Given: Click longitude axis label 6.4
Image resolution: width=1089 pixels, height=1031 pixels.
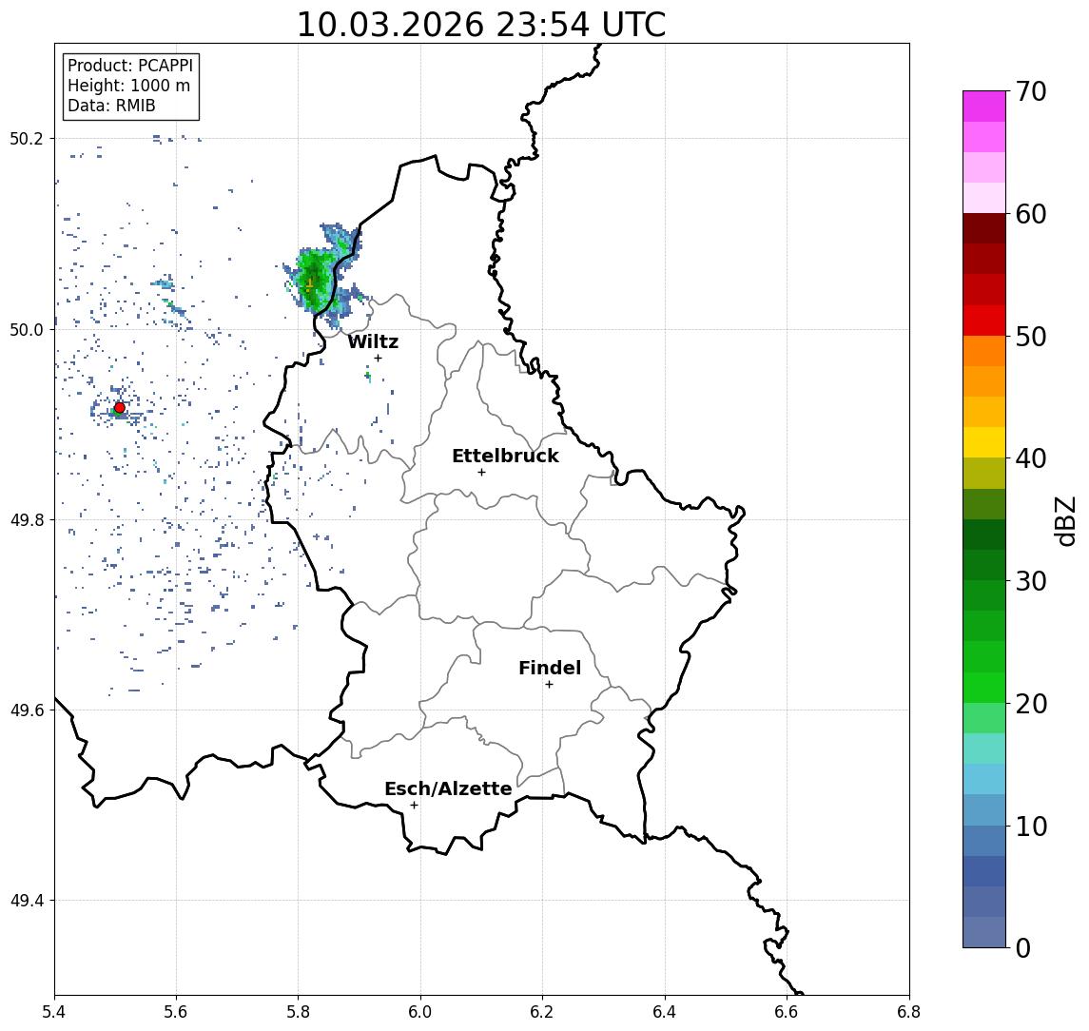Looking at the screenshot, I should coord(665,1012).
